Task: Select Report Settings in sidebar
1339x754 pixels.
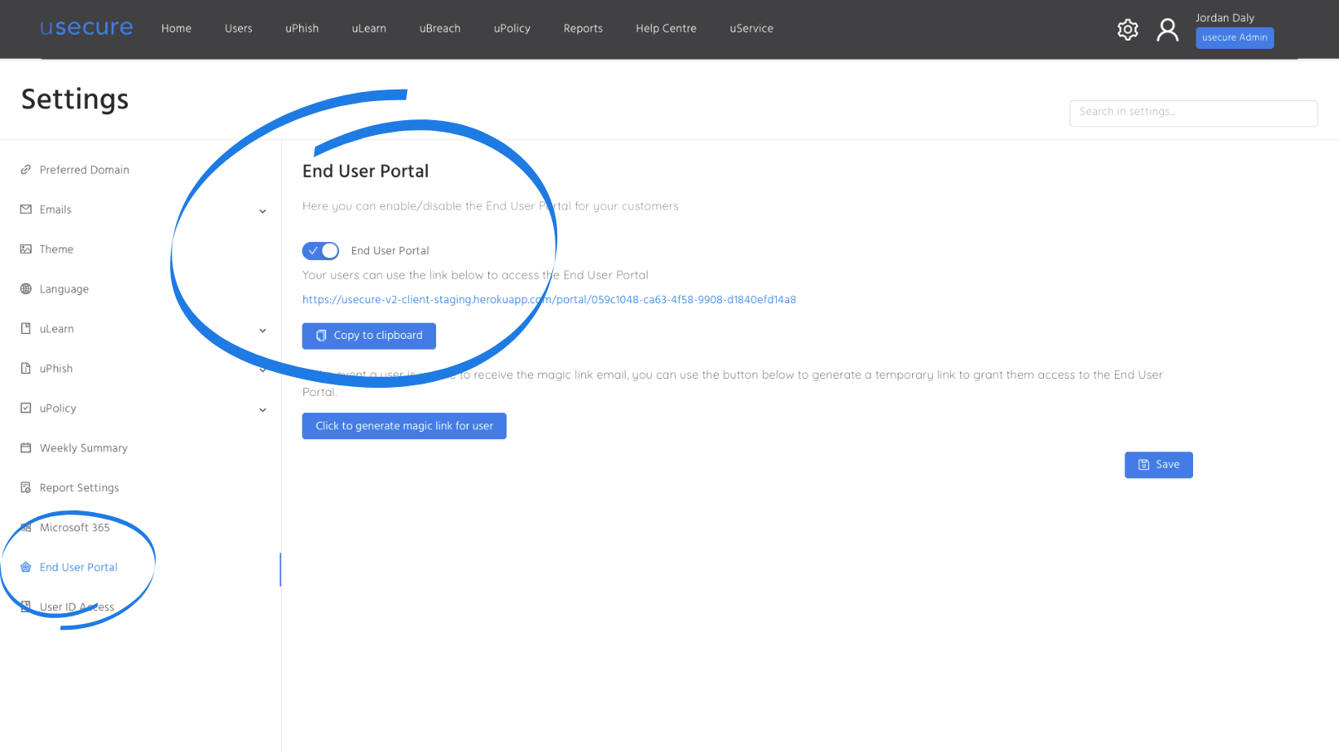Action: (80, 488)
